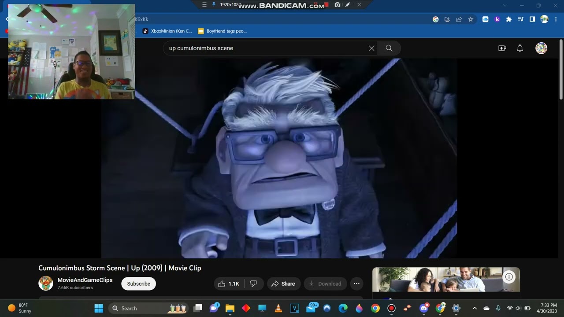Bookmark this page with the star icon
564x317 pixels.
click(471, 19)
